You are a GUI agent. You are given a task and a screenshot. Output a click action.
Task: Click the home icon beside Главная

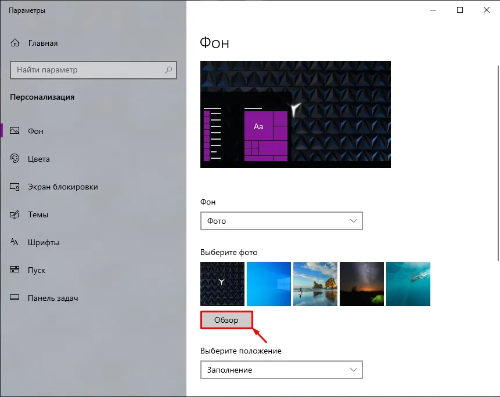pos(15,43)
